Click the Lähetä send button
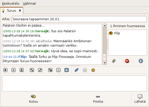 [140, 99]
